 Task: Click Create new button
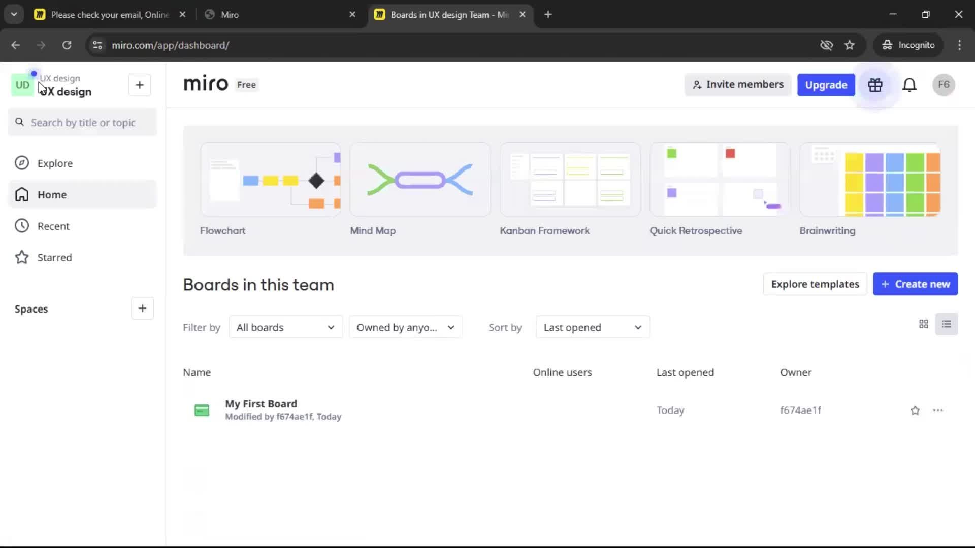click(x=915, y=284)
